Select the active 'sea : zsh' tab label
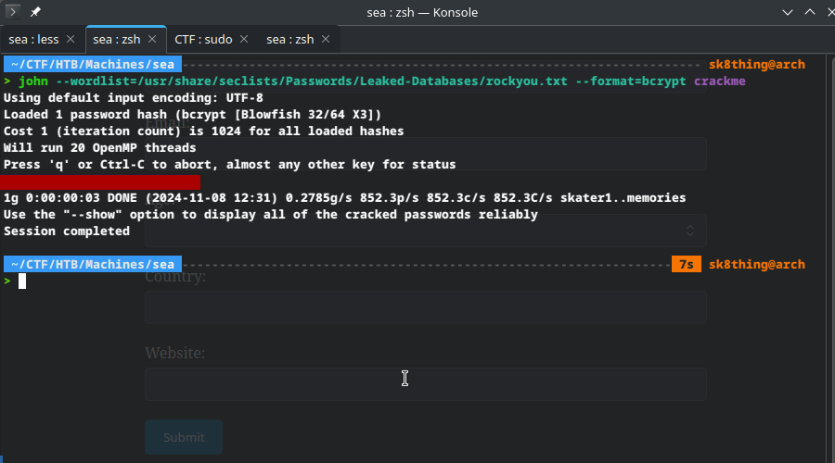 click(x=116, y=39)
